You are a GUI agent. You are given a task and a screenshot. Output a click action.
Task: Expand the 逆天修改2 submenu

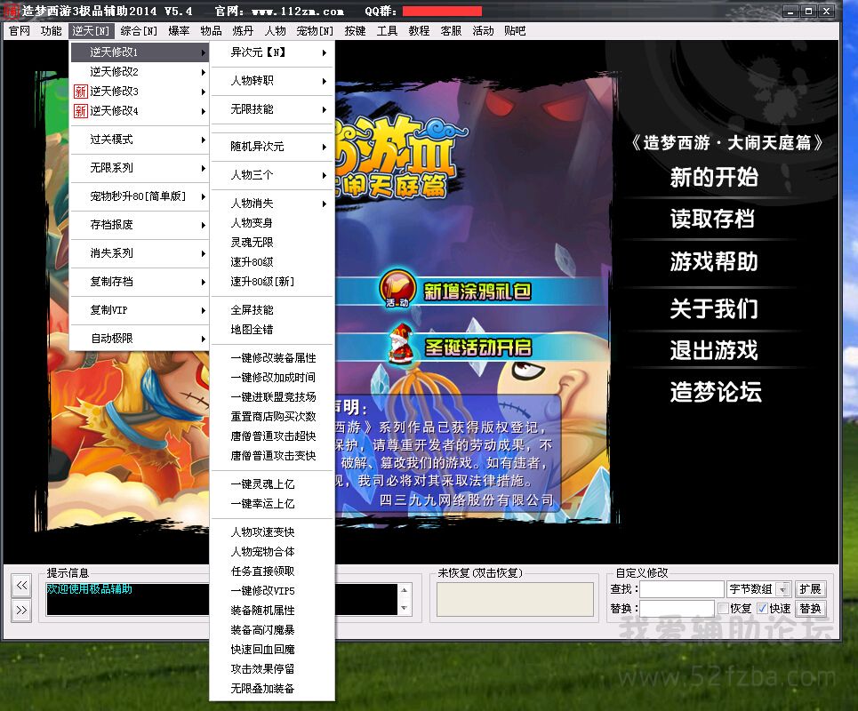[x=140, y=72]
